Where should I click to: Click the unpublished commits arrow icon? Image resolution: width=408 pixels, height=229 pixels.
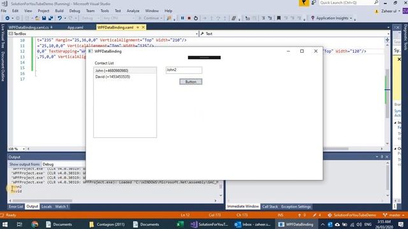pyautogui.click(x=300, y=215)
